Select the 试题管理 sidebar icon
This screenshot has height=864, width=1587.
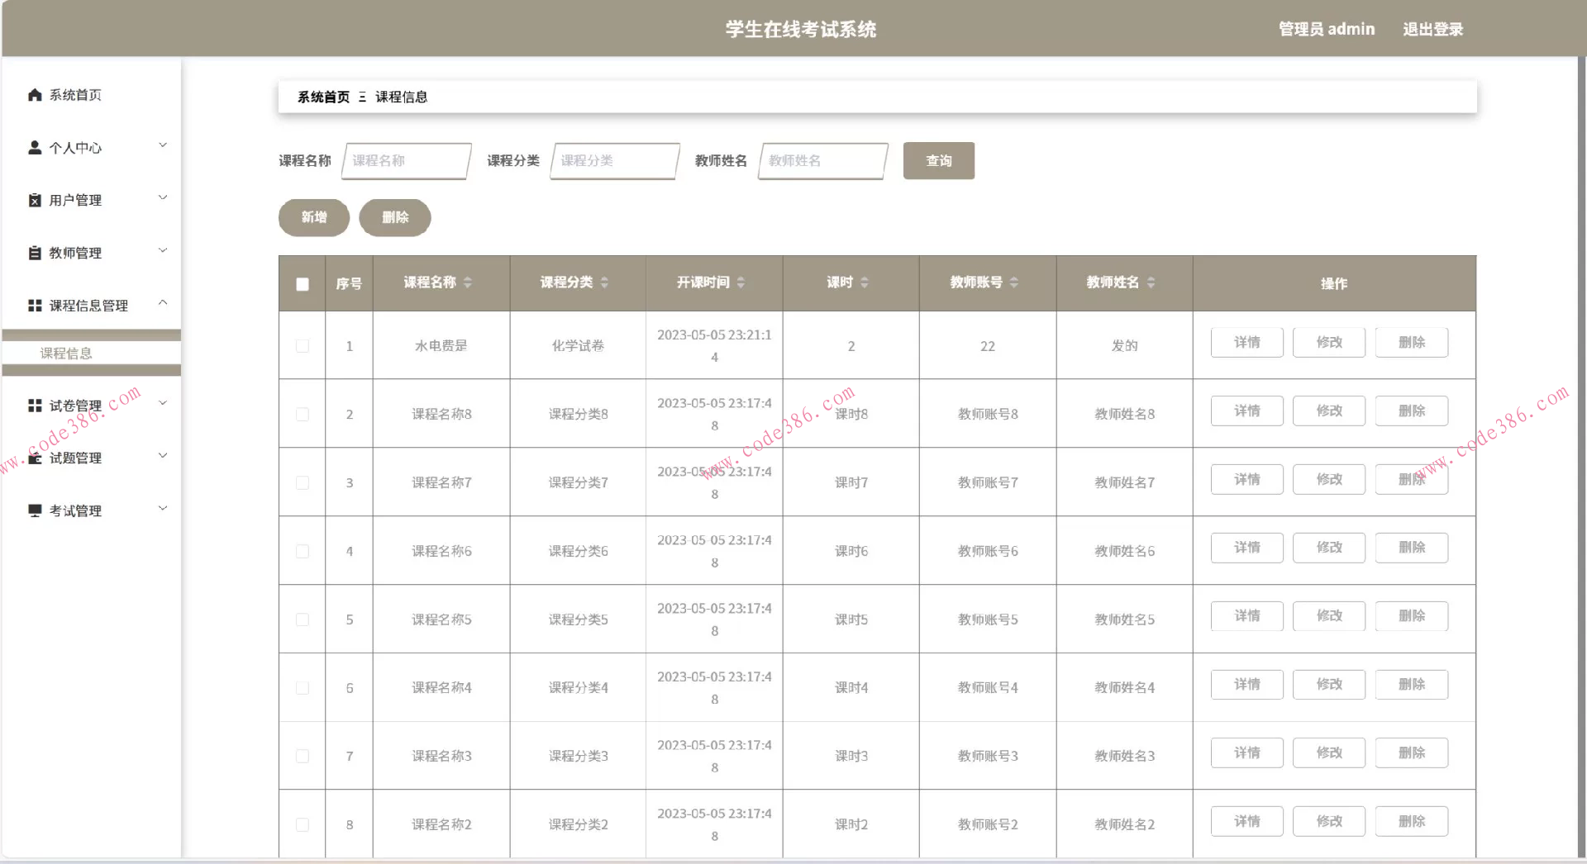(x=34, y=457)
